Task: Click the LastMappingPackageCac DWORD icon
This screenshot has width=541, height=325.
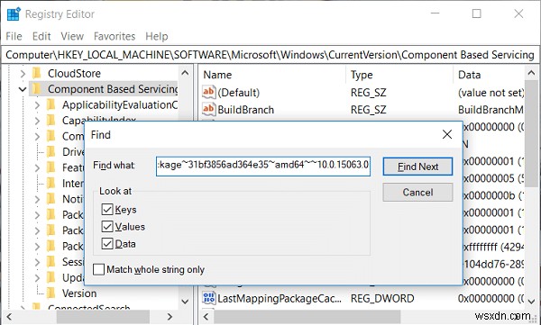Action: coord(209,298)
